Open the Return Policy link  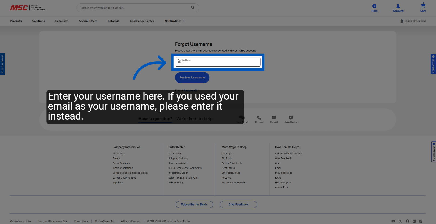176,183
